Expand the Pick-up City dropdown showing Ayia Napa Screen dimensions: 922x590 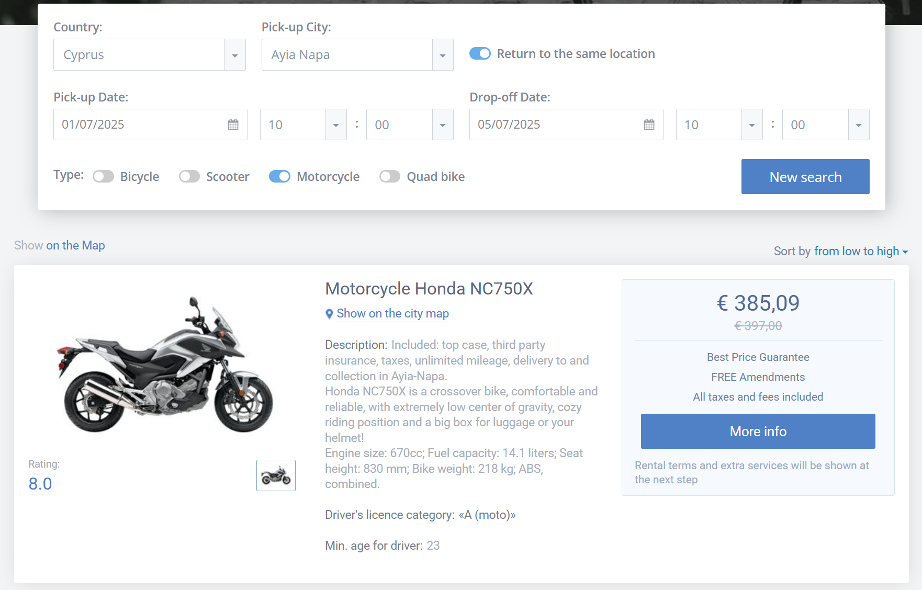[357, 54]
